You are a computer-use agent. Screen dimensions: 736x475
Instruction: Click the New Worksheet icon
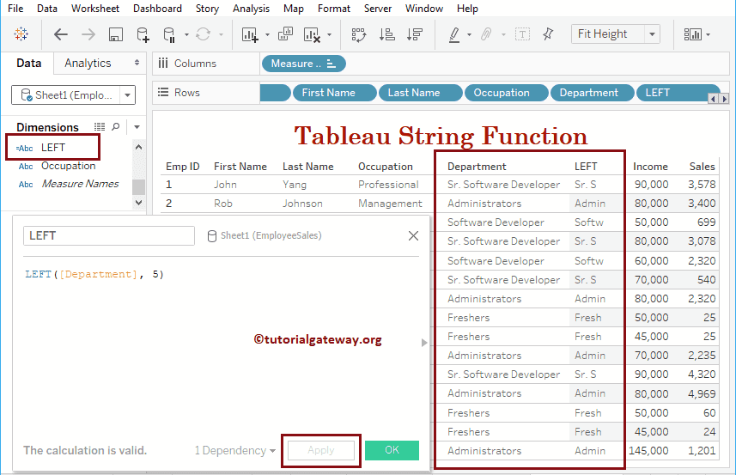(x=250, y=34)
